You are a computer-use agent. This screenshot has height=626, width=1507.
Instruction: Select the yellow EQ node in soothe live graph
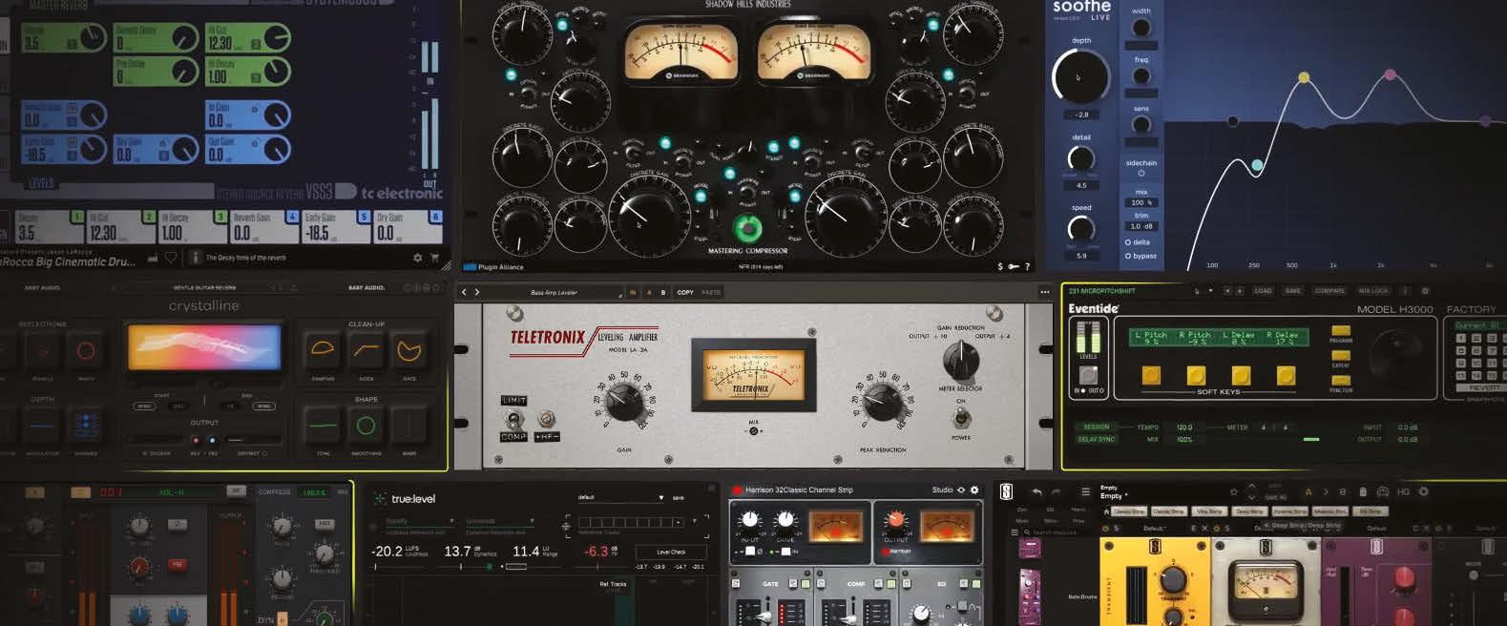1304,77
